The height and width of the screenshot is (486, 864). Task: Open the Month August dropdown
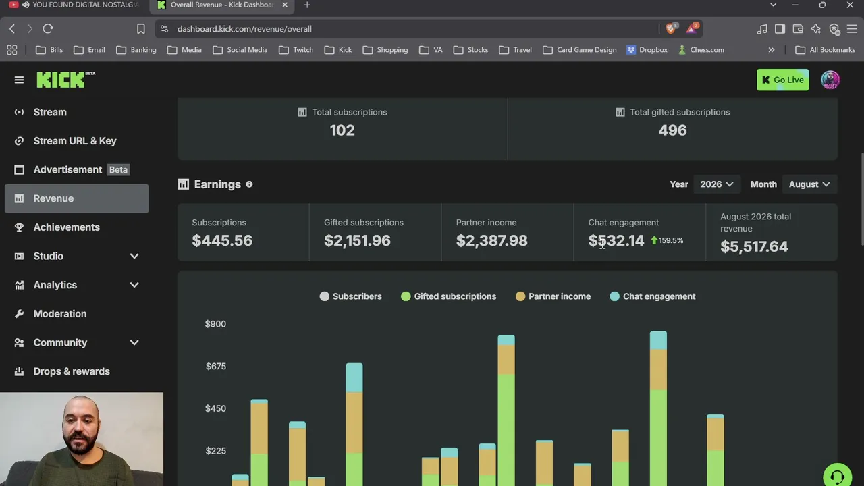(x=809, y=184)
